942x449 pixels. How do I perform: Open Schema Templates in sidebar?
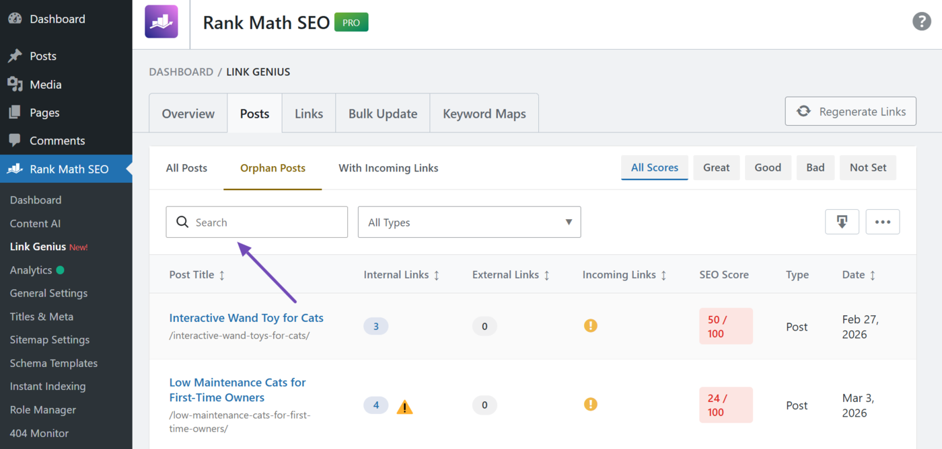(54, 363)
